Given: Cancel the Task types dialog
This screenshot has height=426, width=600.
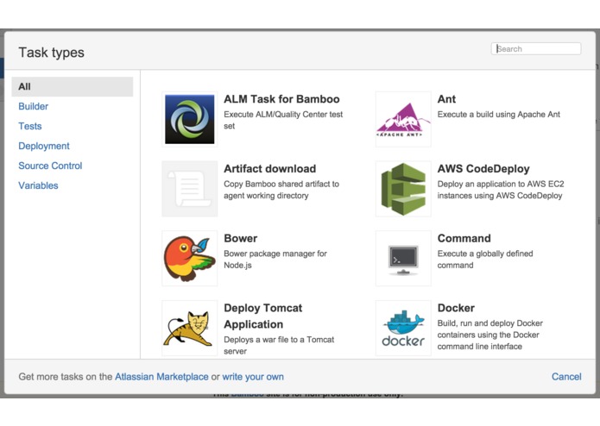Looking at the screenshot, I should (566, 377).
